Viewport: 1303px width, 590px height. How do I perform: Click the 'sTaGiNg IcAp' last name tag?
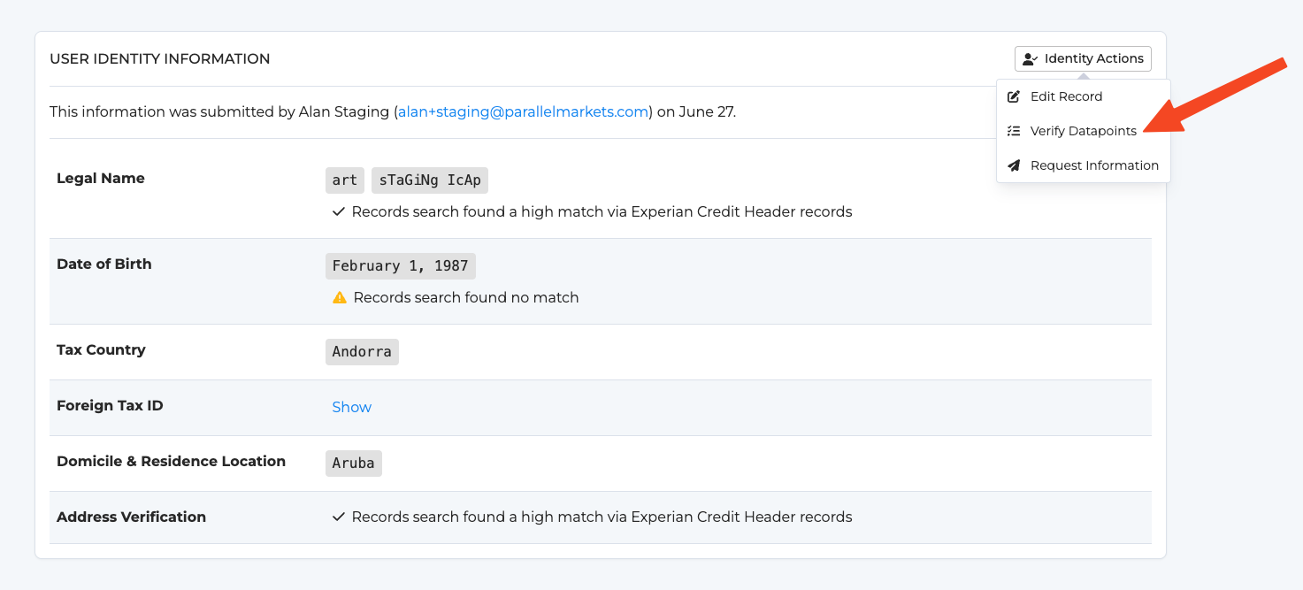pos(430,180)
